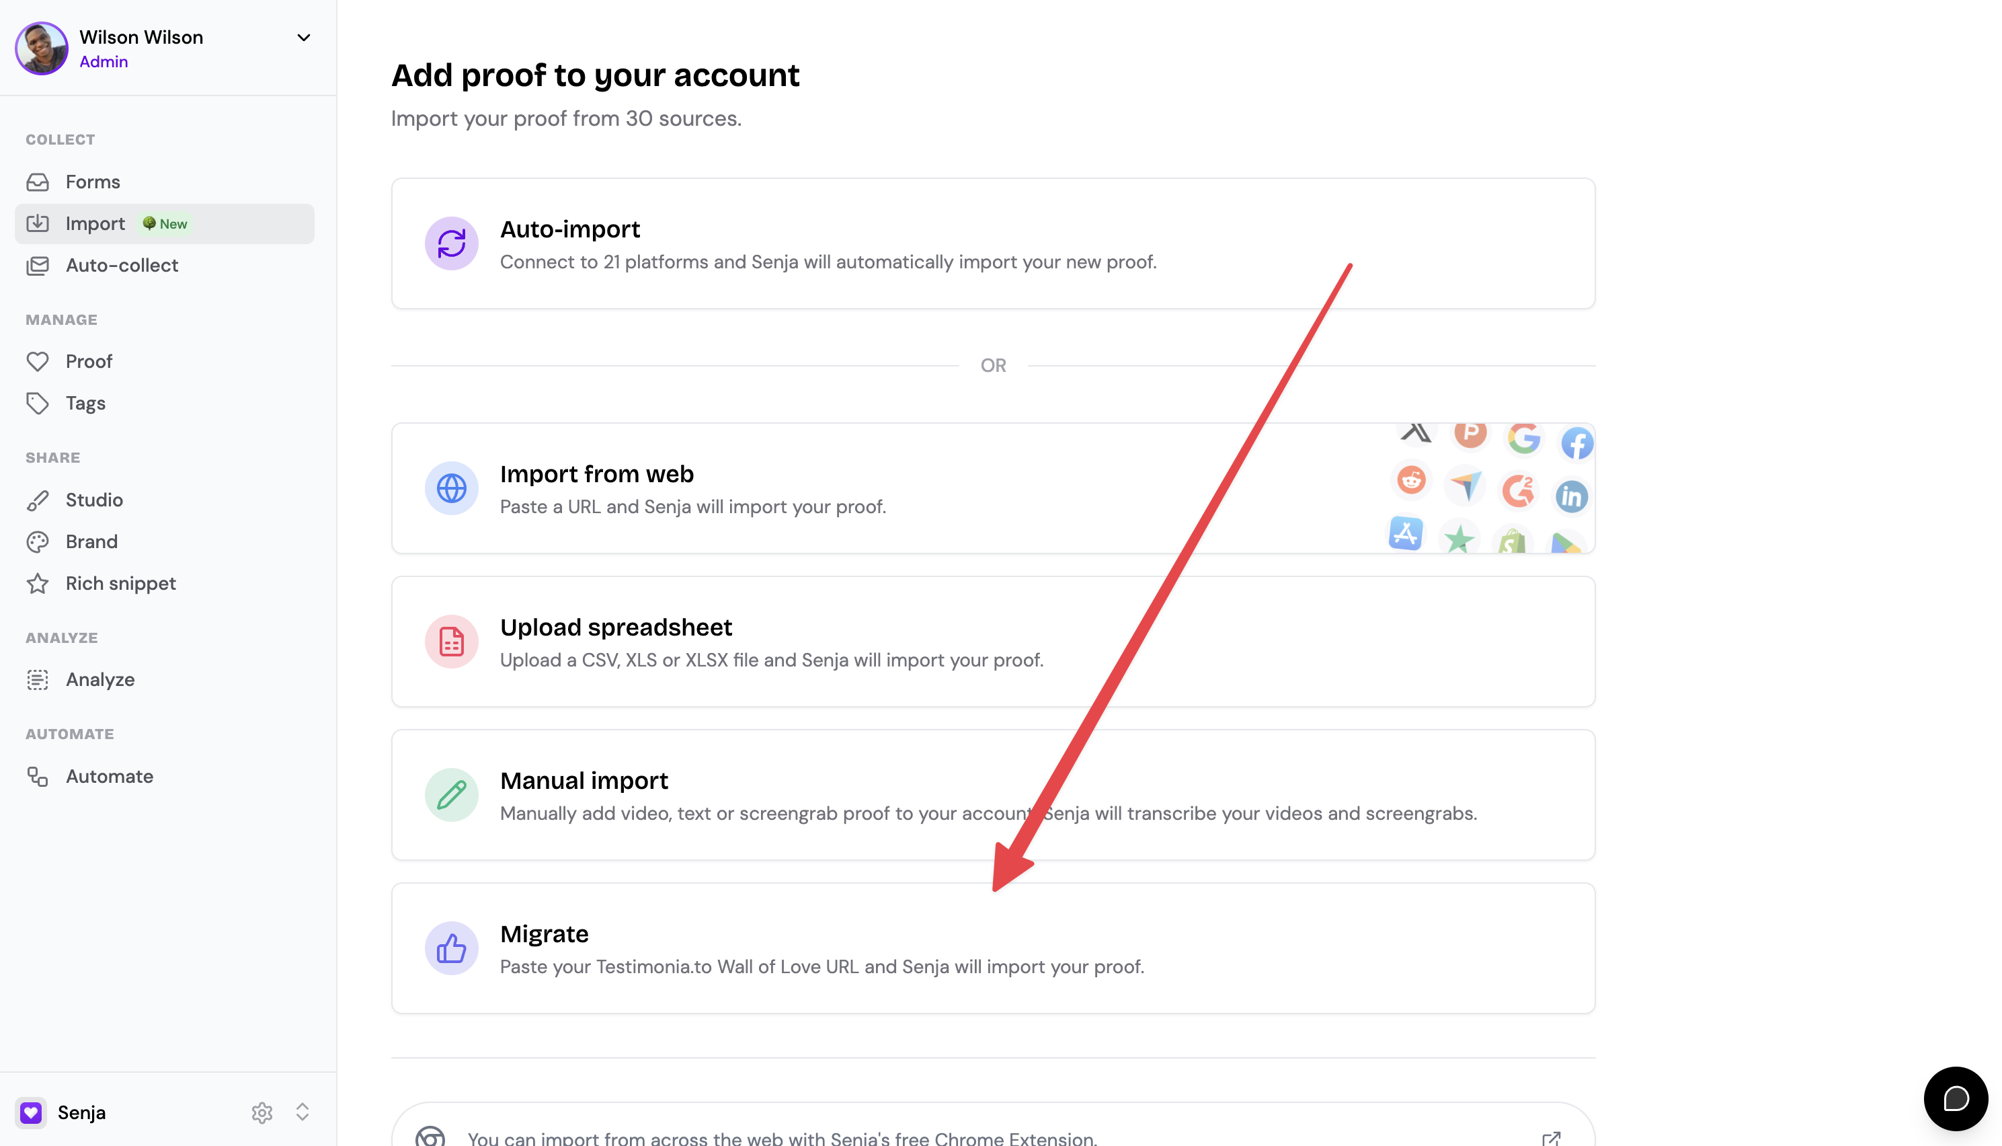Expand the Senja project switcher arrows
The width and height of the screenshot is (2002, 1146).
pyautogui.click(x=303, y=1112)
